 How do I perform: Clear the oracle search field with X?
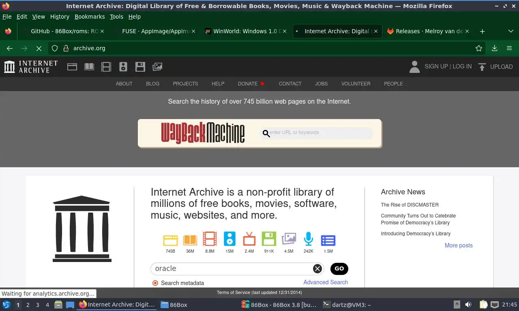click(x=317, y=268)
